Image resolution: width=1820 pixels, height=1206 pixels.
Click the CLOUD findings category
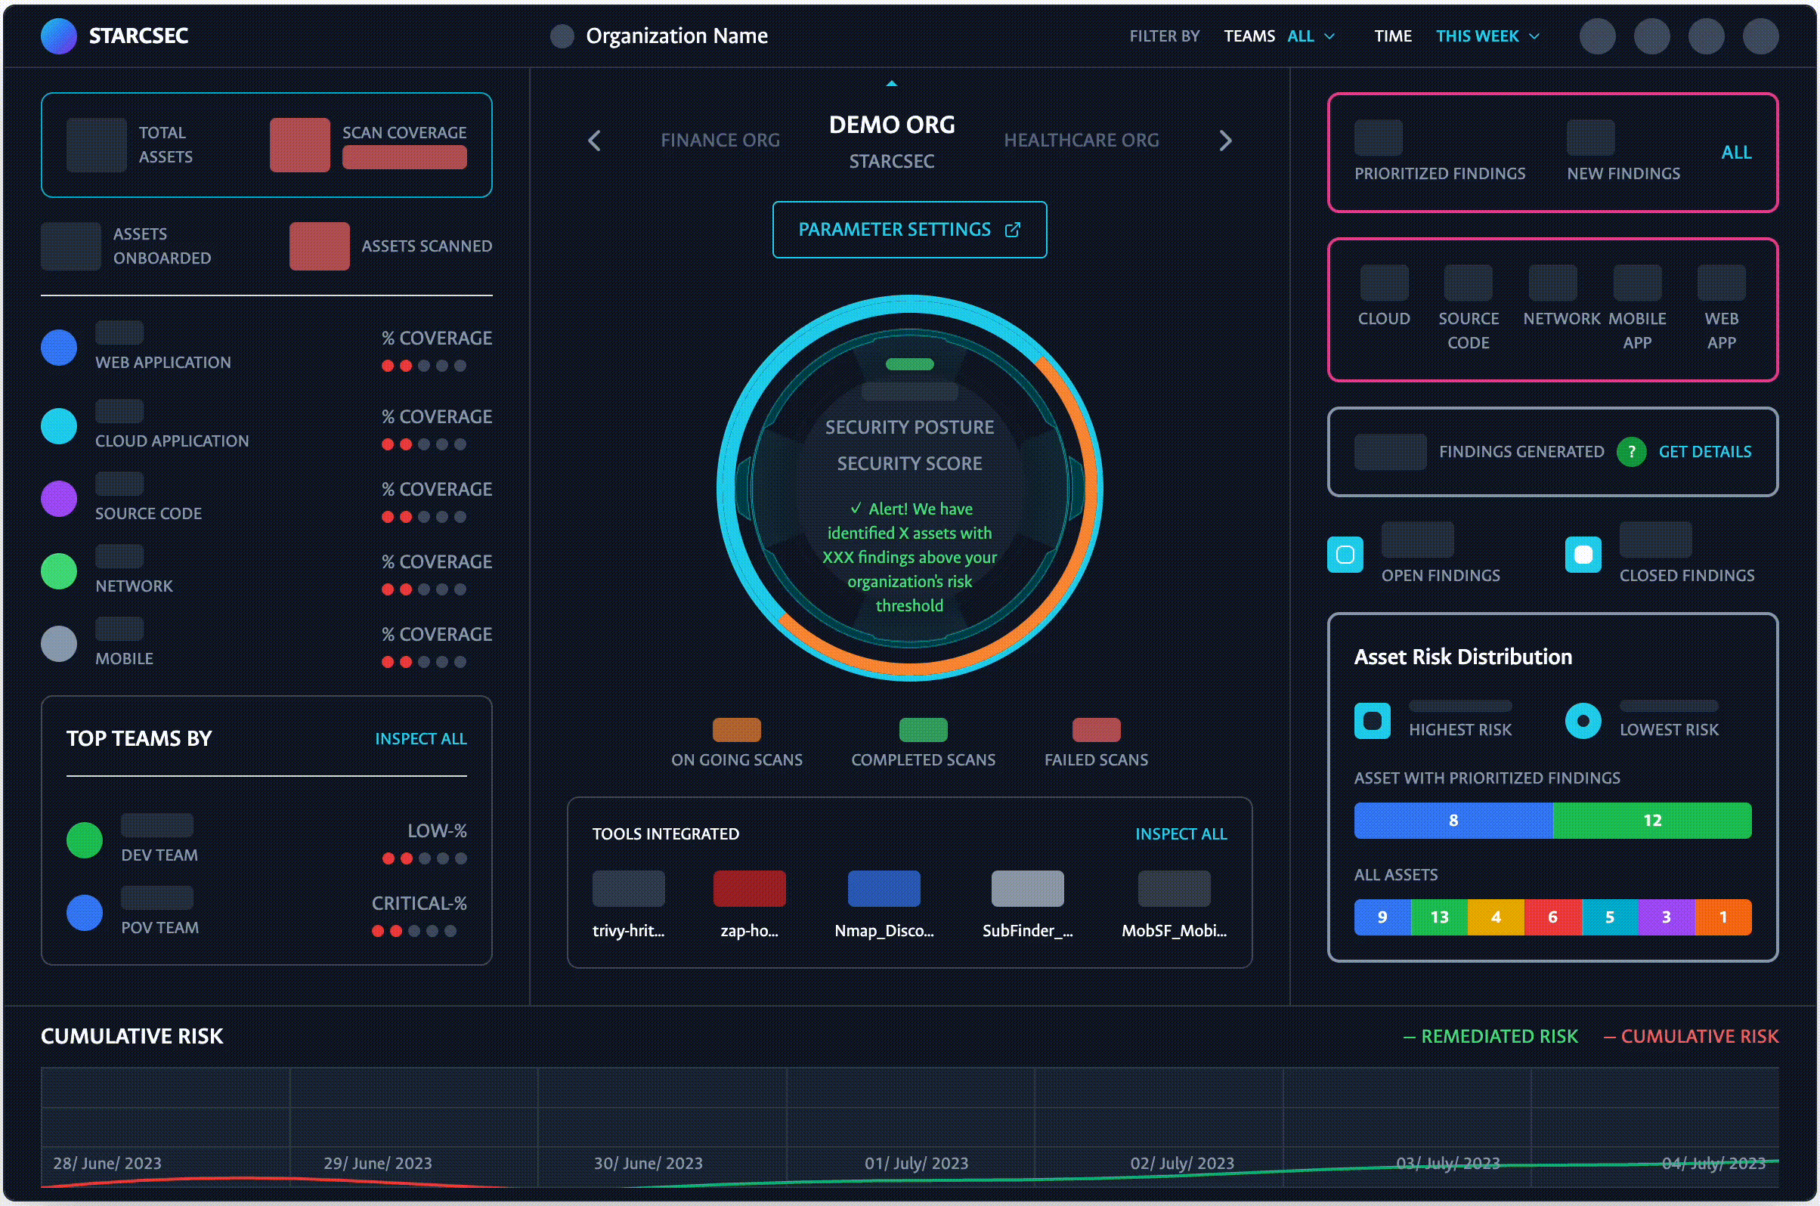point(1384,297)
